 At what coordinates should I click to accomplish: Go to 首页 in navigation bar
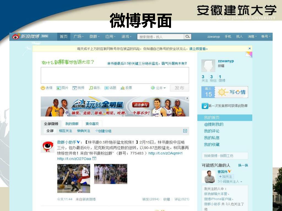pos(64,37)
